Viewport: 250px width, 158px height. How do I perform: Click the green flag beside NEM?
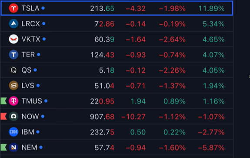(x=3, y=147)
